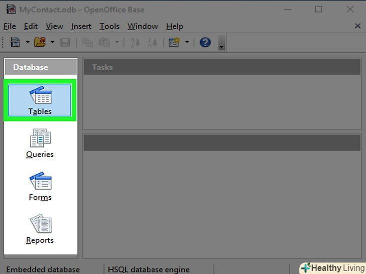The height and width of the screenshot is (274, 366).
Task: Open OpenOffice Help question mark icon
Action: 205,42
